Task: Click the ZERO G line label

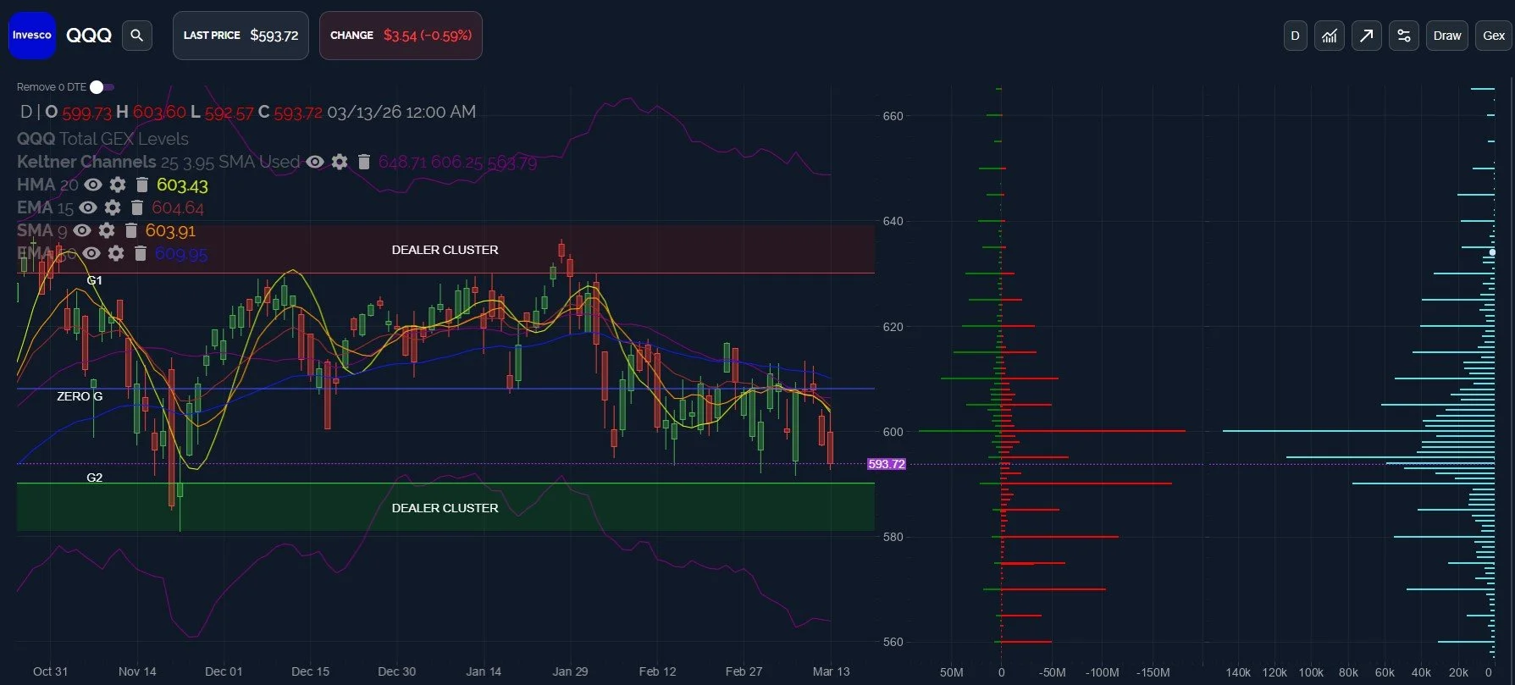Action: (80, 396)
